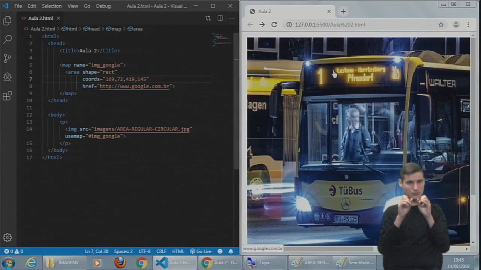
Task: Show errors and warnings in status bar
Action: coord(14,251)
